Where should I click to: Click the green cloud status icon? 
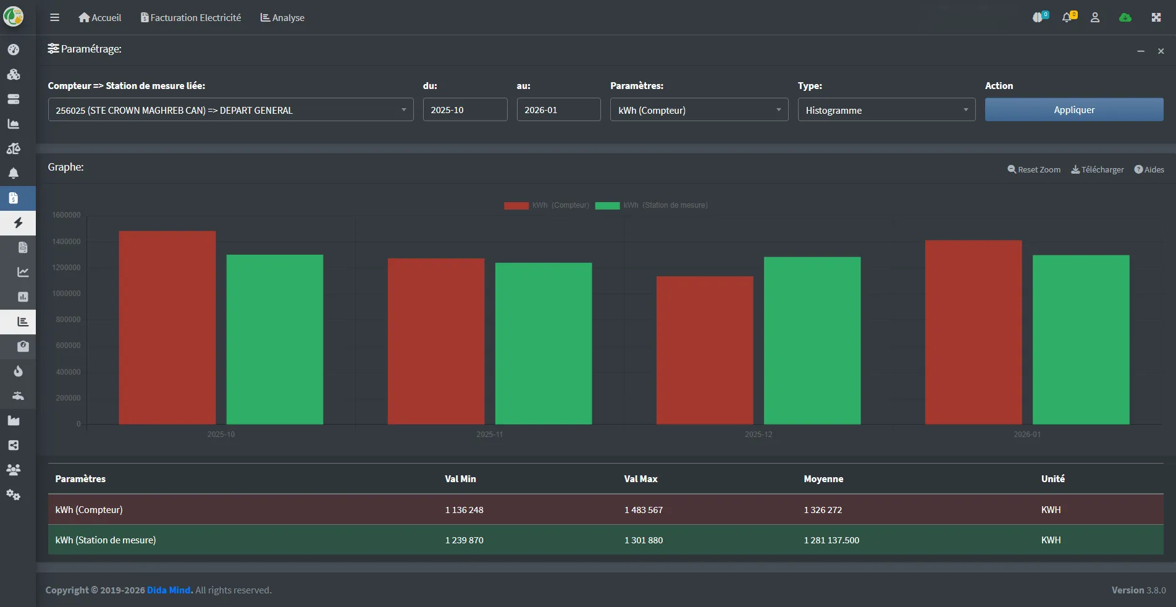click(x=1125, y=17)
